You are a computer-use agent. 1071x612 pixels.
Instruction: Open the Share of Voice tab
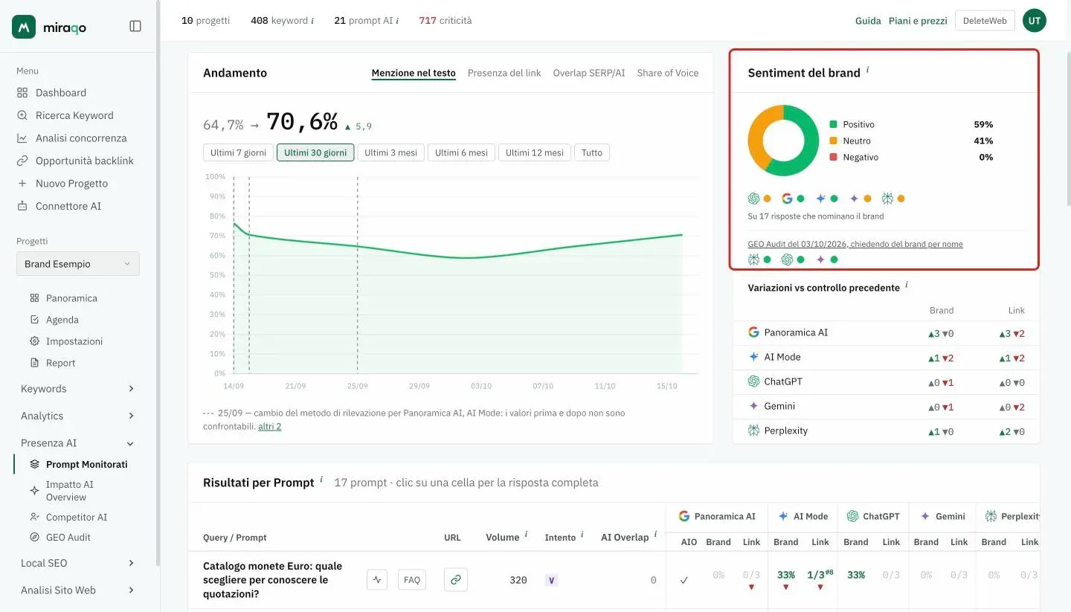668,73
